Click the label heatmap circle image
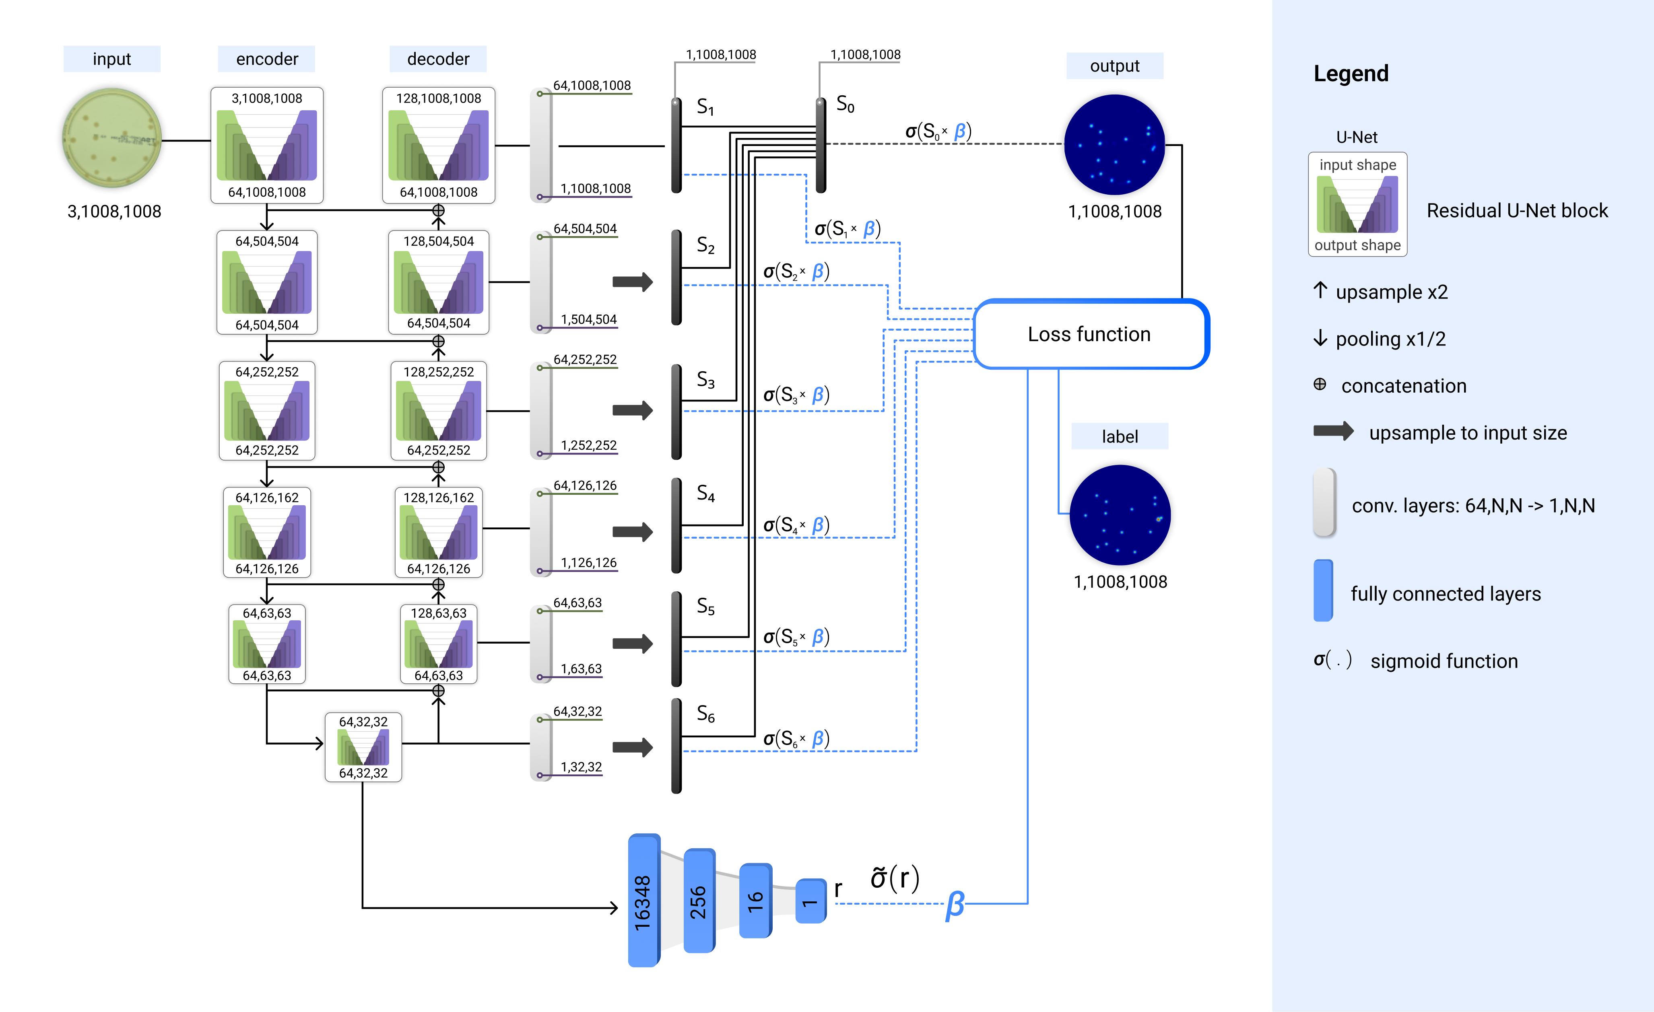Image resolution: width=1654 pixels, height=1012 pixels. (1120, 515)
